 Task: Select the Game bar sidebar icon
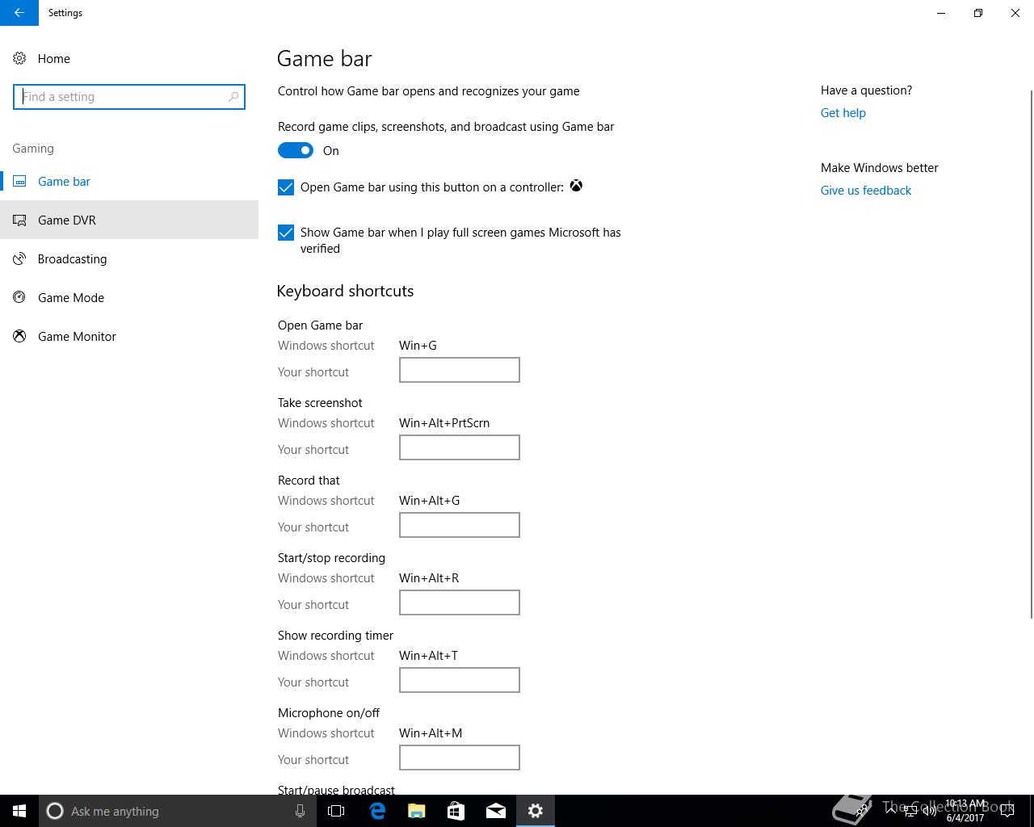point(19,182)
